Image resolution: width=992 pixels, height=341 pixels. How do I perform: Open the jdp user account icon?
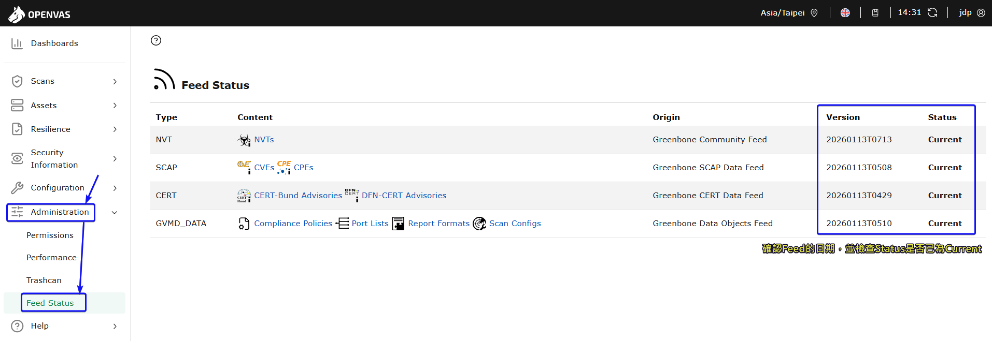click(x=981, y=13)
